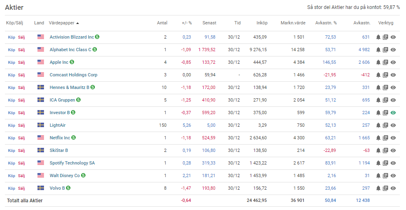
Task: Open the document icon on Apple Inc row
Action: point(386,62)
